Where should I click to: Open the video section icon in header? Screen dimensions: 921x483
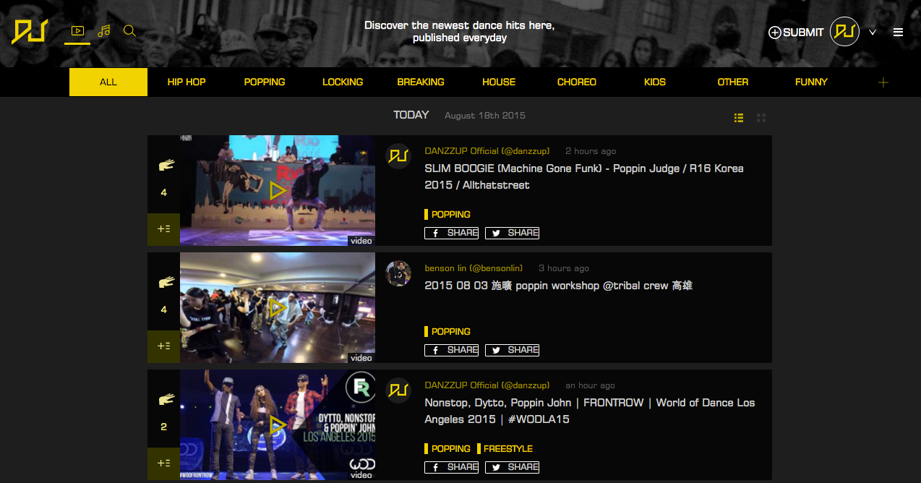[x=77, y=31]
